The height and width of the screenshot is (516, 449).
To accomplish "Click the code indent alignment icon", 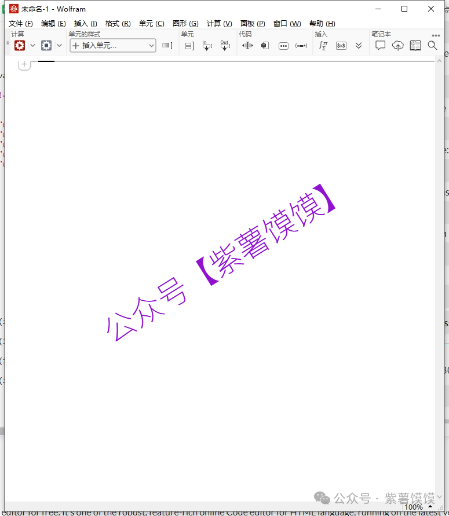I will (x=247, y=45).
